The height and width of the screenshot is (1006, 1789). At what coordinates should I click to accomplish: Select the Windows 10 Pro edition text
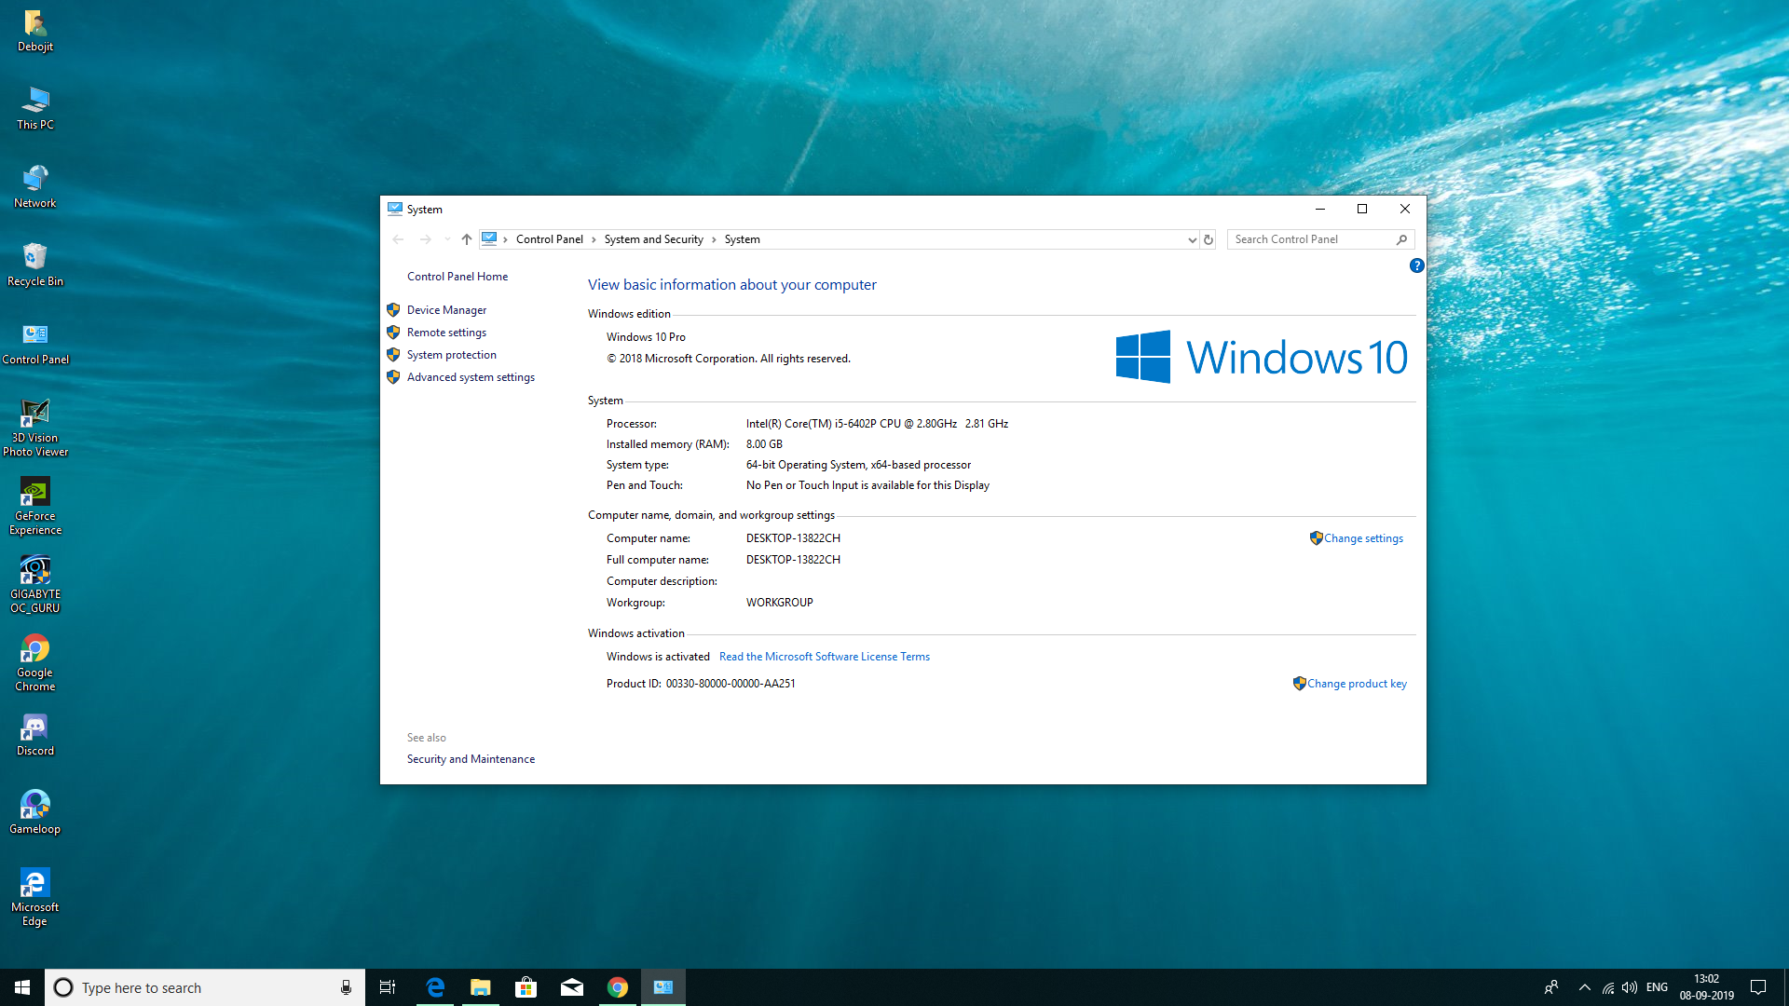pos(646,337)
